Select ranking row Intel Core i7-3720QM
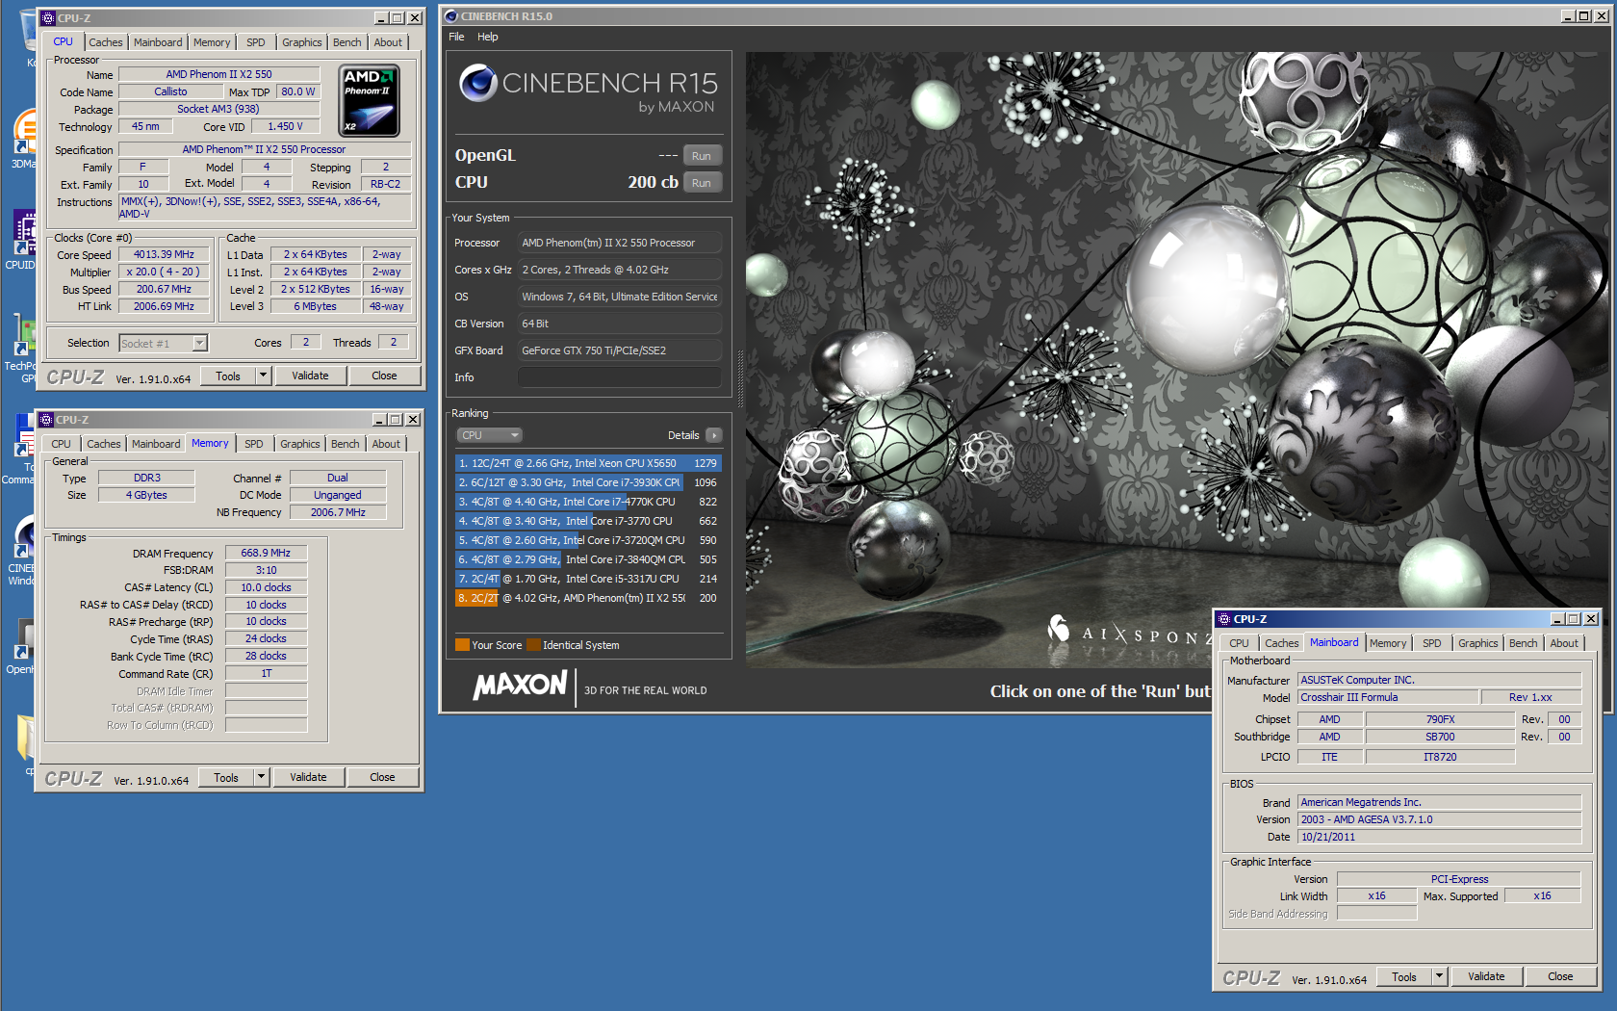Viewport: 1617px width, 1011px height. point(587,540)
